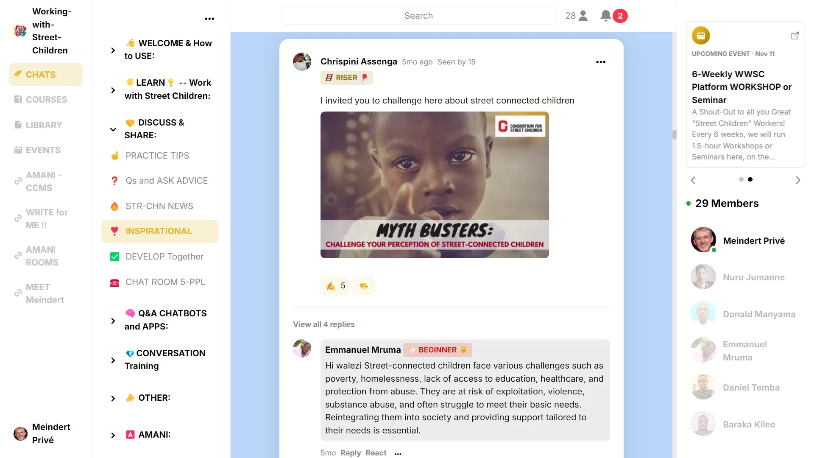Go to next upcoming event card

point(798,180)
